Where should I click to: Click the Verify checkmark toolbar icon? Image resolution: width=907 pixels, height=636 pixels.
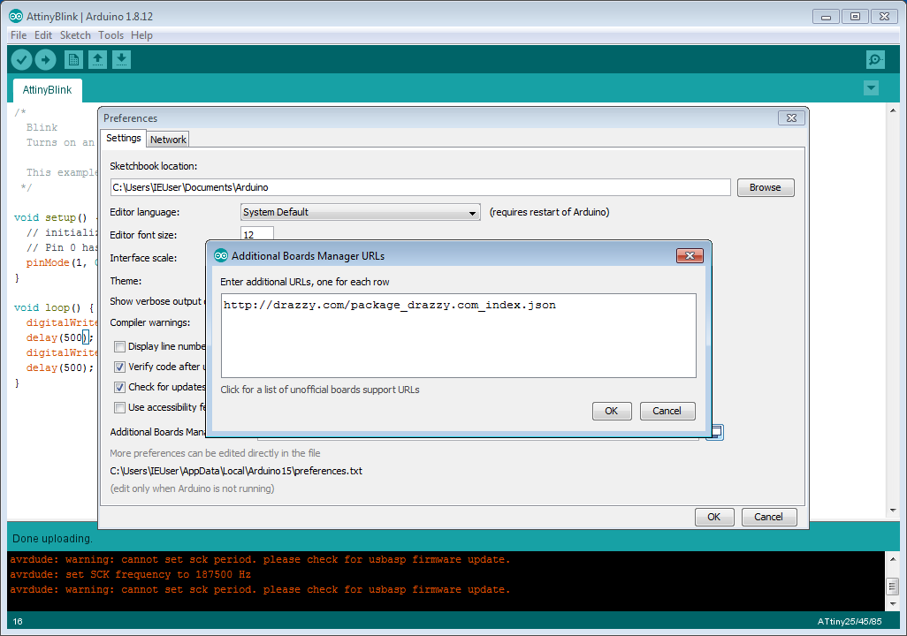click(x=21, y=59)
